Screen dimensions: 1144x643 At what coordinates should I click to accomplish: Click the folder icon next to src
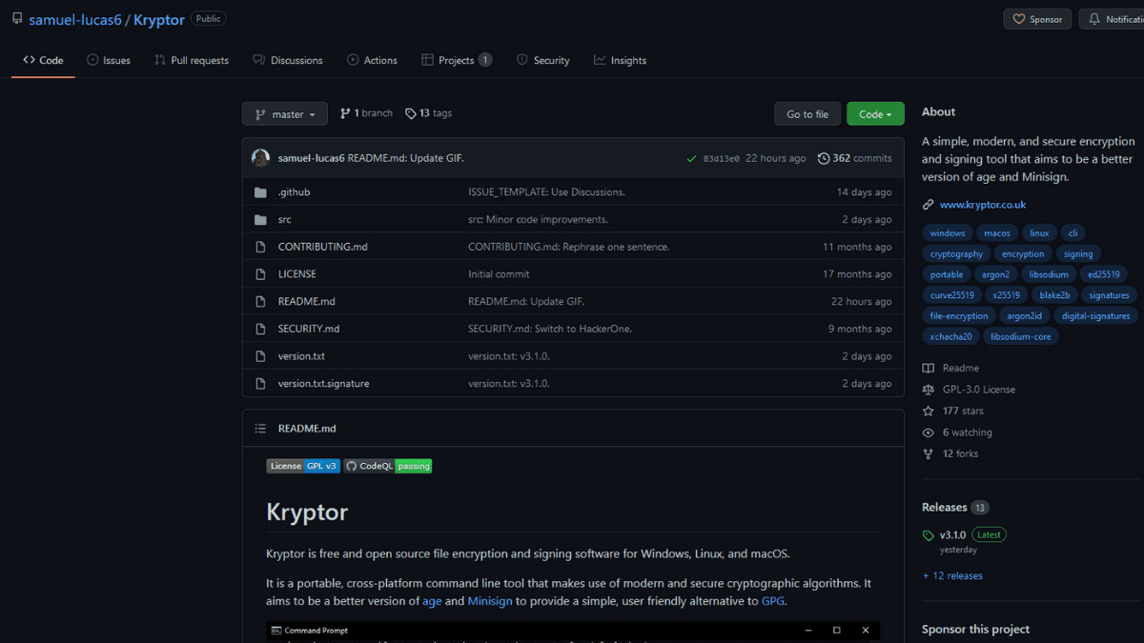click(260, 220)
